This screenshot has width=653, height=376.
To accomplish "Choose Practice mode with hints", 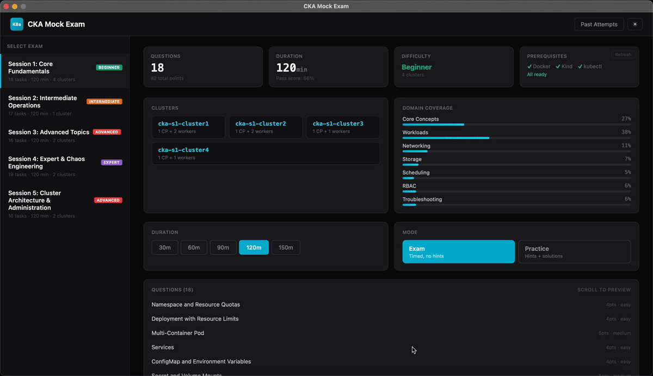I will 575,252.
